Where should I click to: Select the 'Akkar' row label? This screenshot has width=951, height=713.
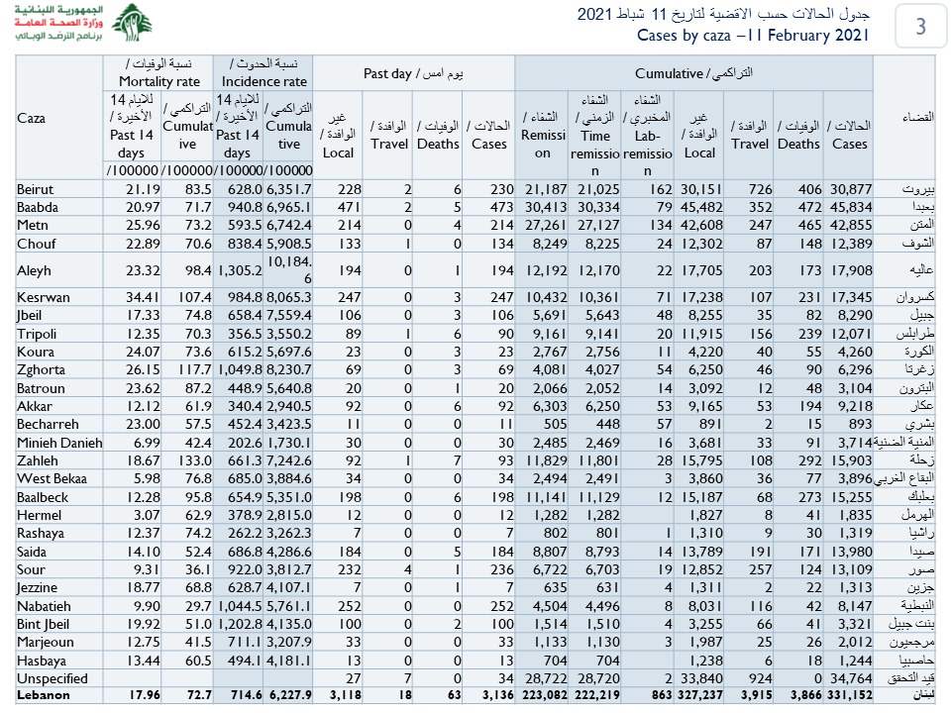pyautogui.click(x=35, y=406)
